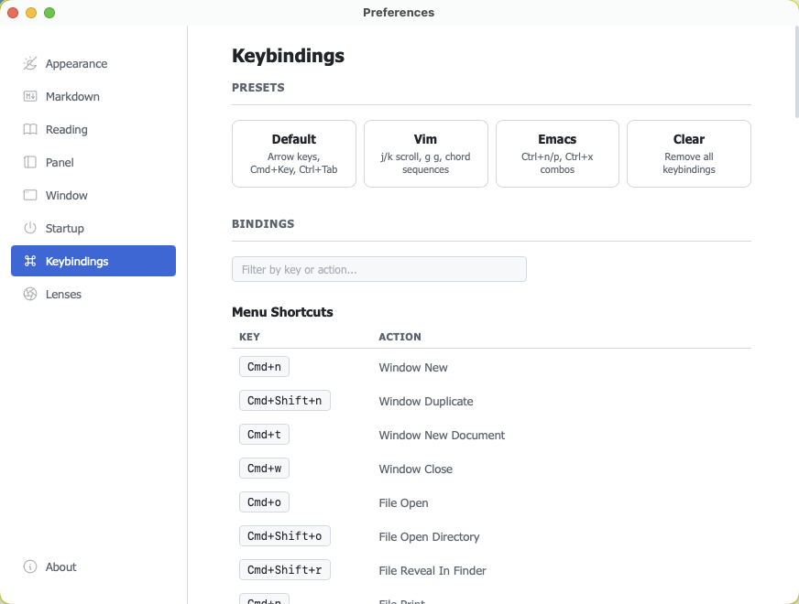Image resolution: width=799 pixels, height=604 pixels.
Task: Click the Cmd+Shift+r key badge
Action: (x=285, y=570)
